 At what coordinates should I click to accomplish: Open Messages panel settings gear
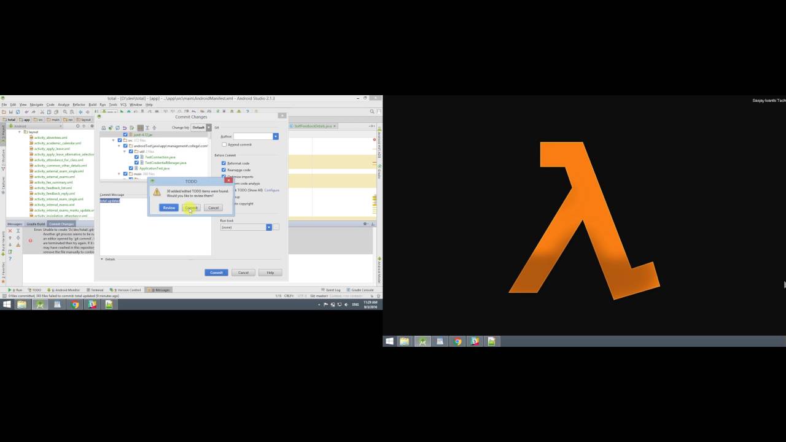click(365, 223)
